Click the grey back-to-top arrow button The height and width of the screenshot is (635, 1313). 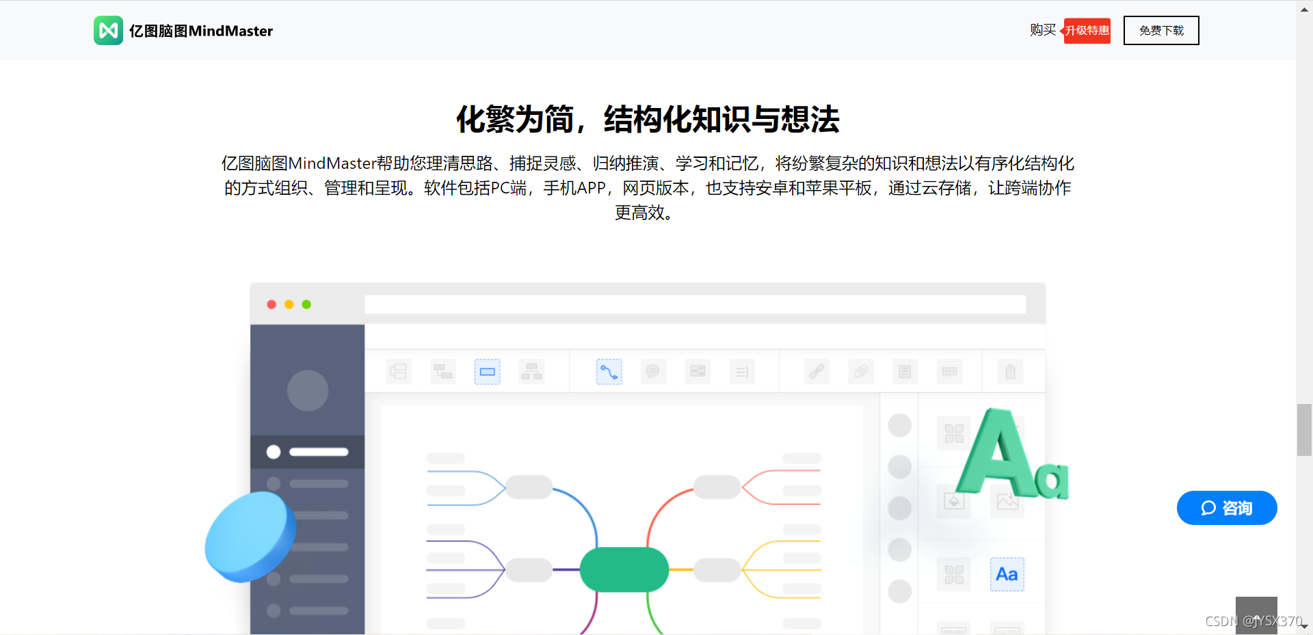click(x=1256, y=615)
